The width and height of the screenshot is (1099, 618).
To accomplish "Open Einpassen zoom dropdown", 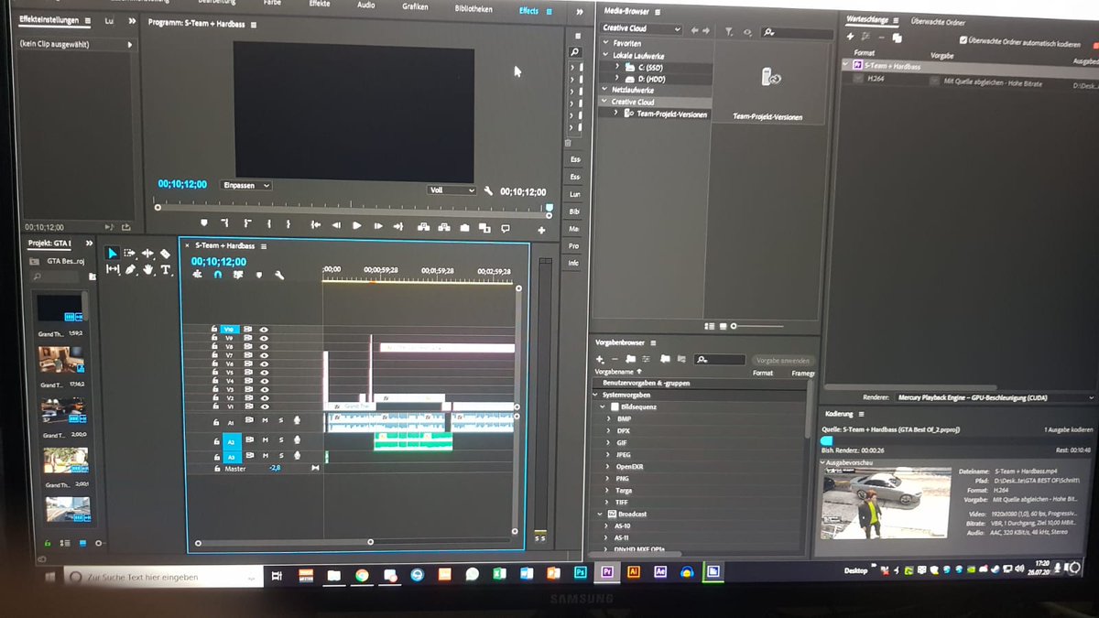I will [x=246, y=185].
